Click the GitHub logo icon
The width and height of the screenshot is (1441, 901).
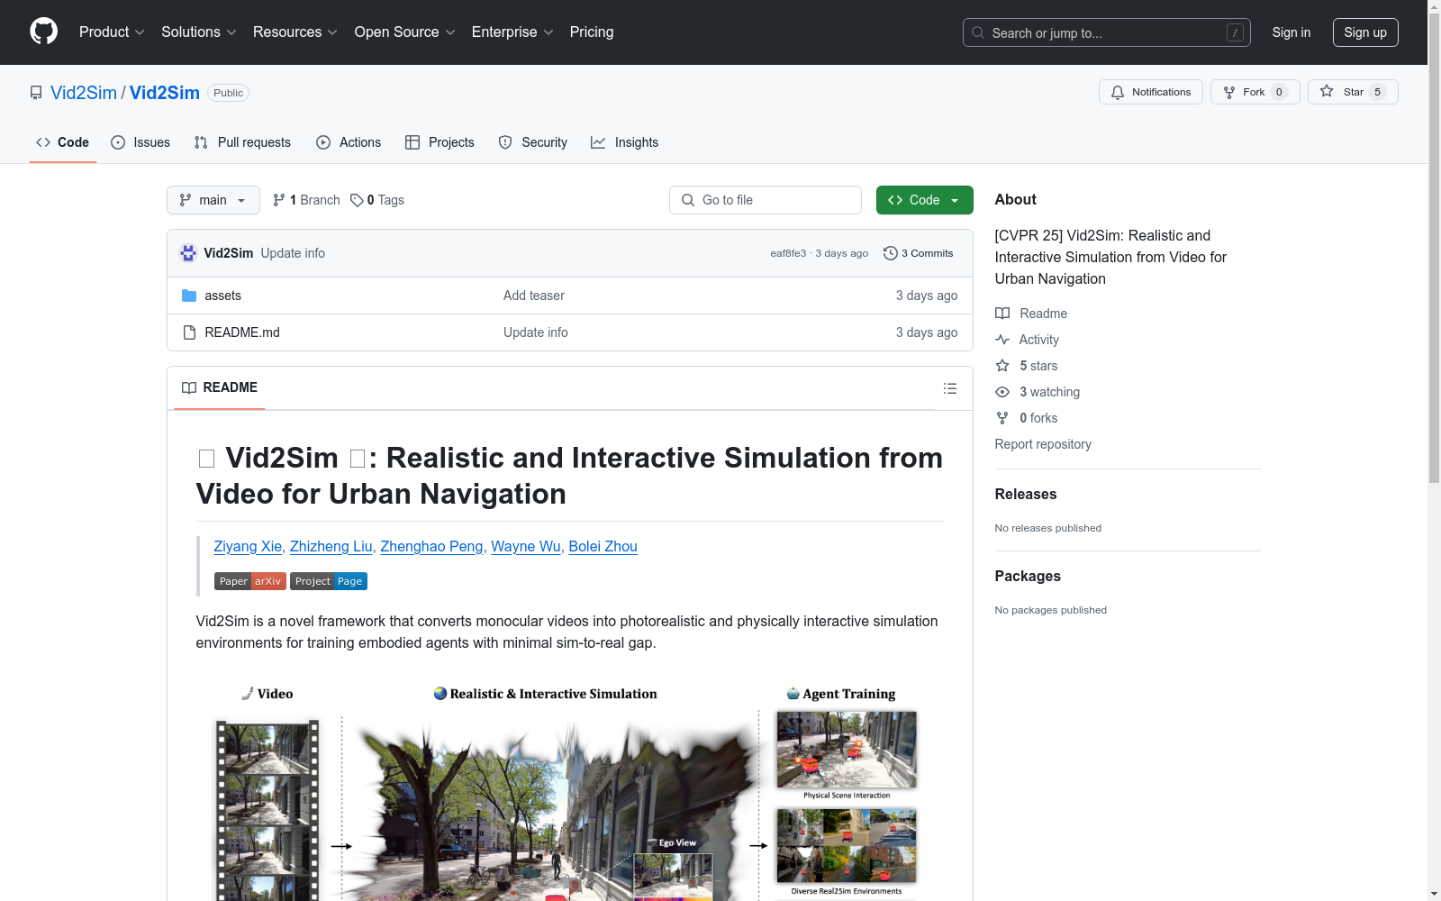pos(43,32)
